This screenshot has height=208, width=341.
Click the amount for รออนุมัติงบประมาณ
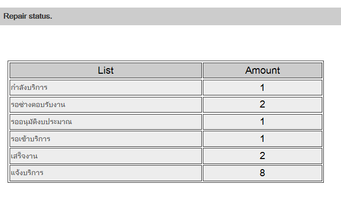[x=263, y=122]
